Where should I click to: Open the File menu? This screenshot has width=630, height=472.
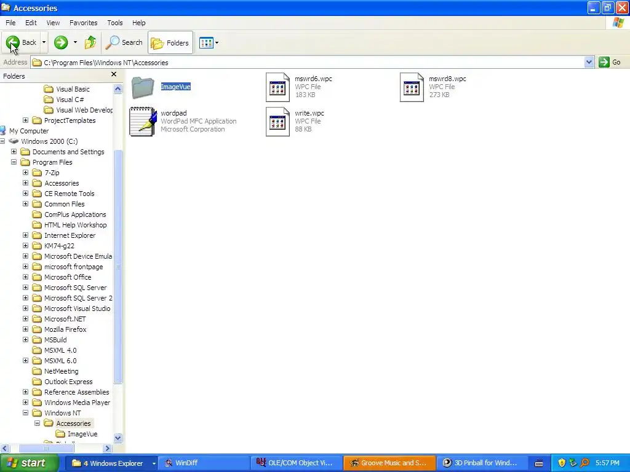tap(10, 23)
